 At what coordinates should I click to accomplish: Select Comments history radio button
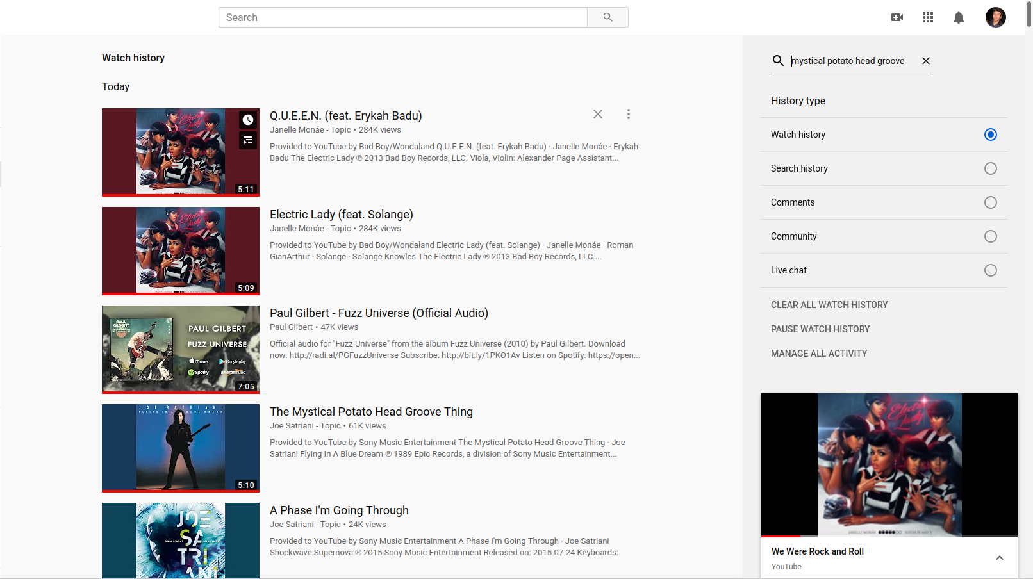pyautogui.click(x=991, y=202)
